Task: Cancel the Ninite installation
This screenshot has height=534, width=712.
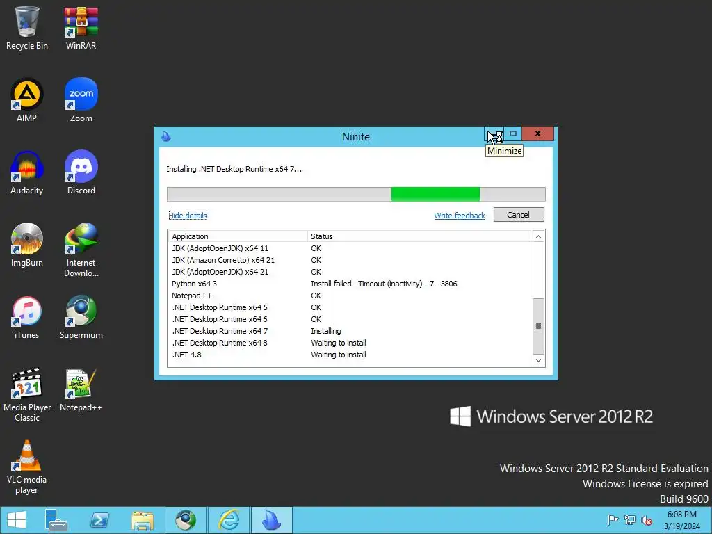Action: [x=519, y=215]
